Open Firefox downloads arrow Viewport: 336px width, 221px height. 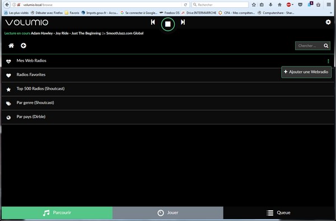point(270,4)
